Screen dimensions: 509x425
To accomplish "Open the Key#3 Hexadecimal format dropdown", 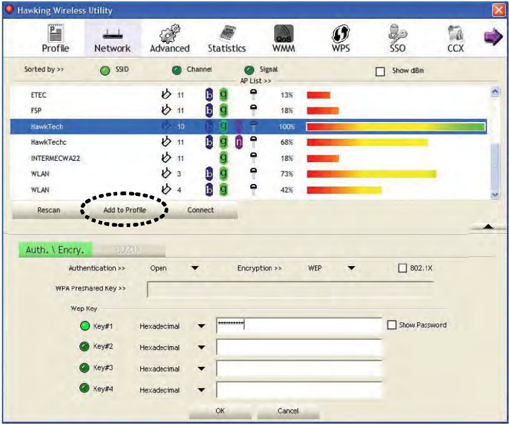I will pos(201,369).
